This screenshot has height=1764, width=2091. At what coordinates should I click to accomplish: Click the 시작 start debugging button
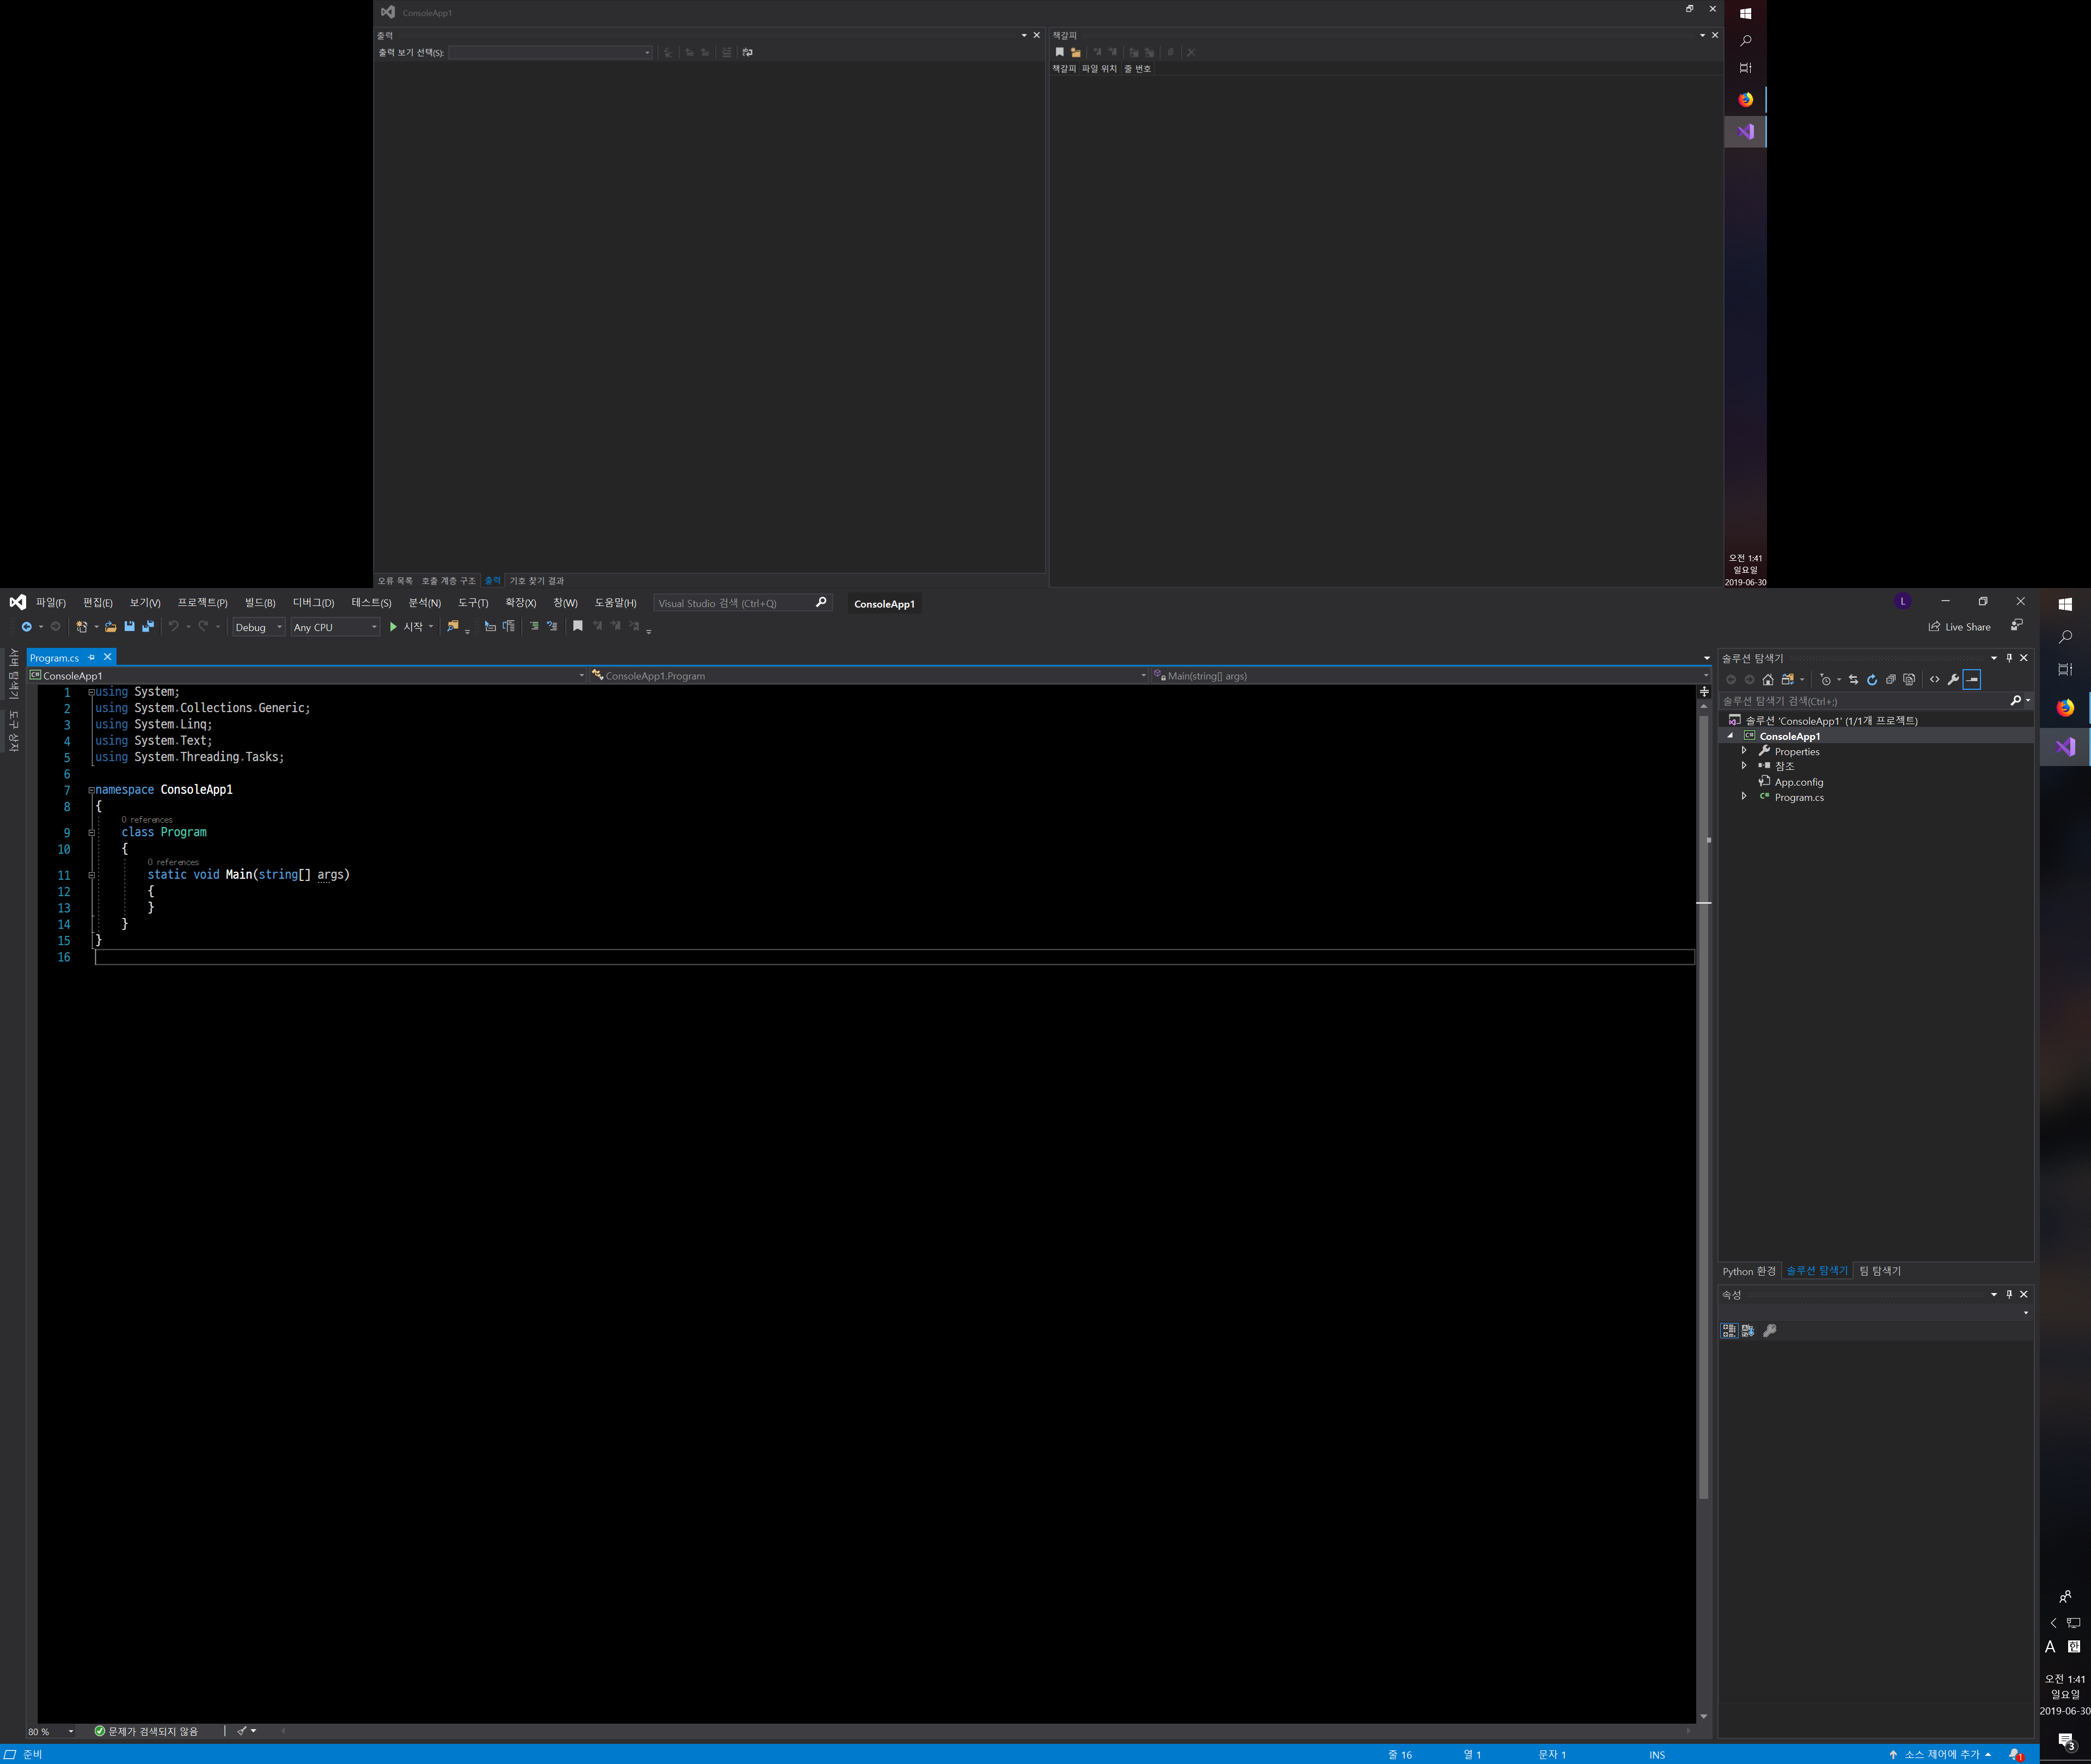[407, 627]
